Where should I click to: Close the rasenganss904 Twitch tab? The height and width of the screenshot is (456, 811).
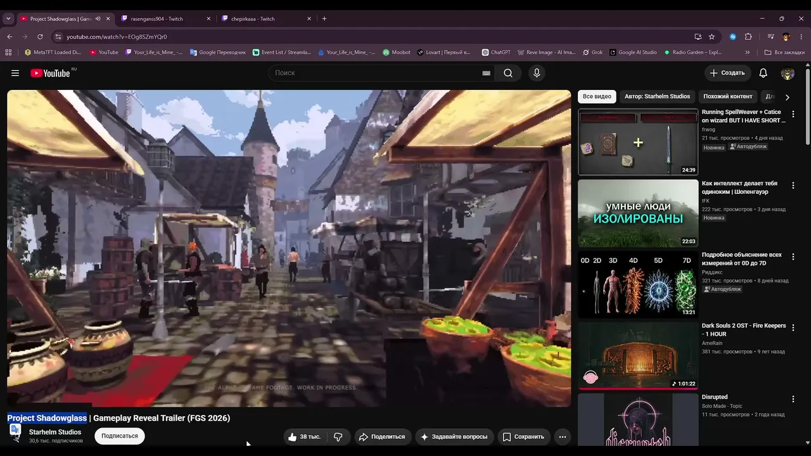click(208, 19)
